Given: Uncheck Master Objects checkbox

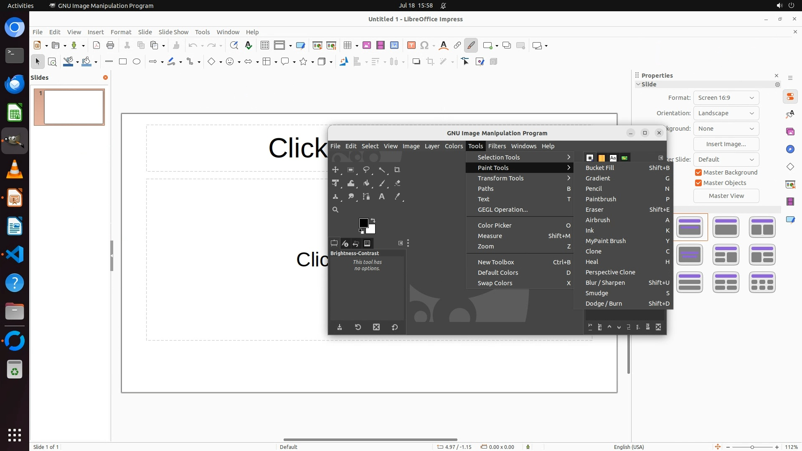Looking at the screenshot, I should pyautogui.click(x=698, y=183).
